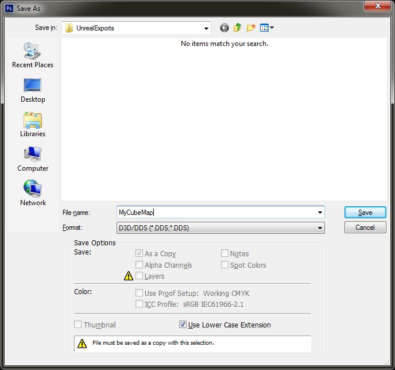Toggle ICC Profile sRGB checkbox
Screen dimensions: 395x370
(x=139, y=304)
